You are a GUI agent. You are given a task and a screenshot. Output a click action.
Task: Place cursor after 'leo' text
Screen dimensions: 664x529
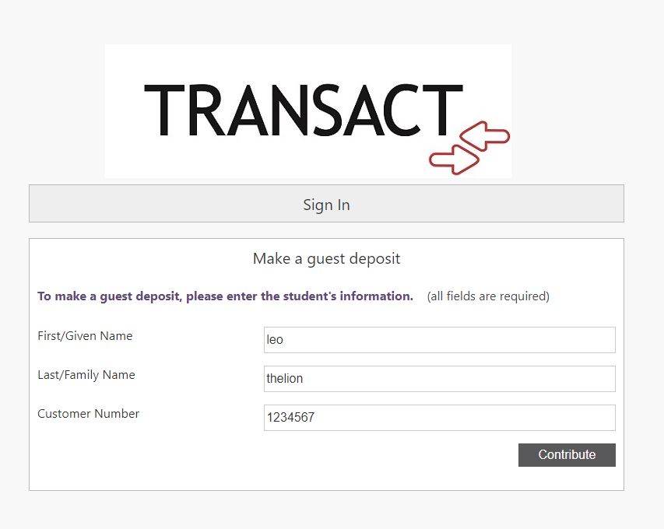click(283, 340)
